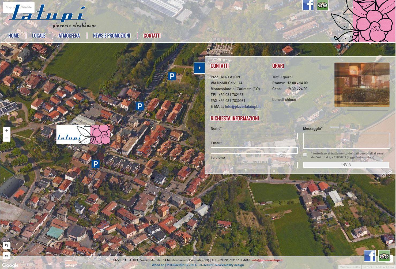The width and height of the screenshot is (396, 269).
Task: Click the "Via Nobili Calvi, 14" address line
Action: pyautogui.click(x=227, y=83)
